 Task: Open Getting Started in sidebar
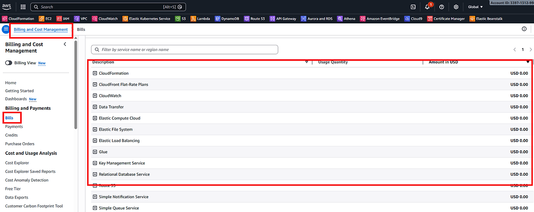tap(20, 91)
